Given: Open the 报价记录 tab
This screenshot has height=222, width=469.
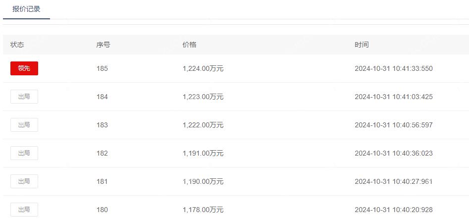Looking at the screenshot, I should pos(26,9).
